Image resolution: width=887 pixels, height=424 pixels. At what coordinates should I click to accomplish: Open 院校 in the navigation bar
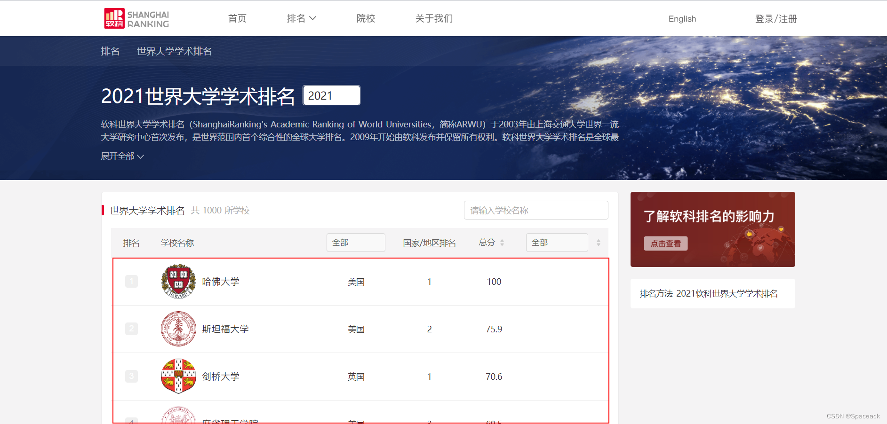(x=366, y=18)
